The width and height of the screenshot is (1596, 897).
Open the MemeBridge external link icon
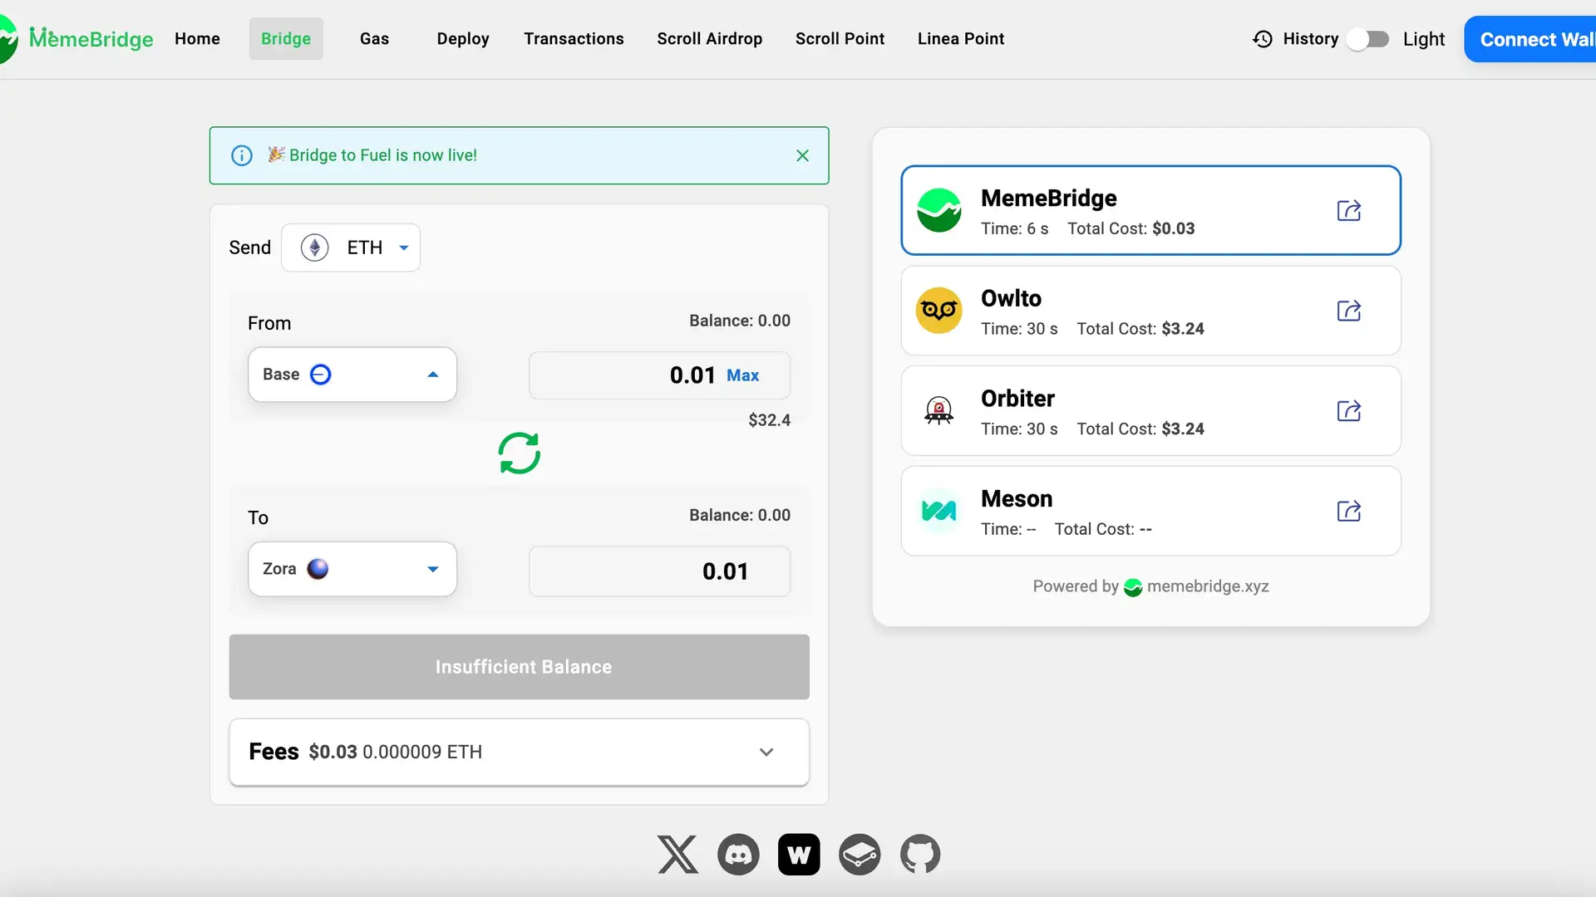[x=1348, y=211]
